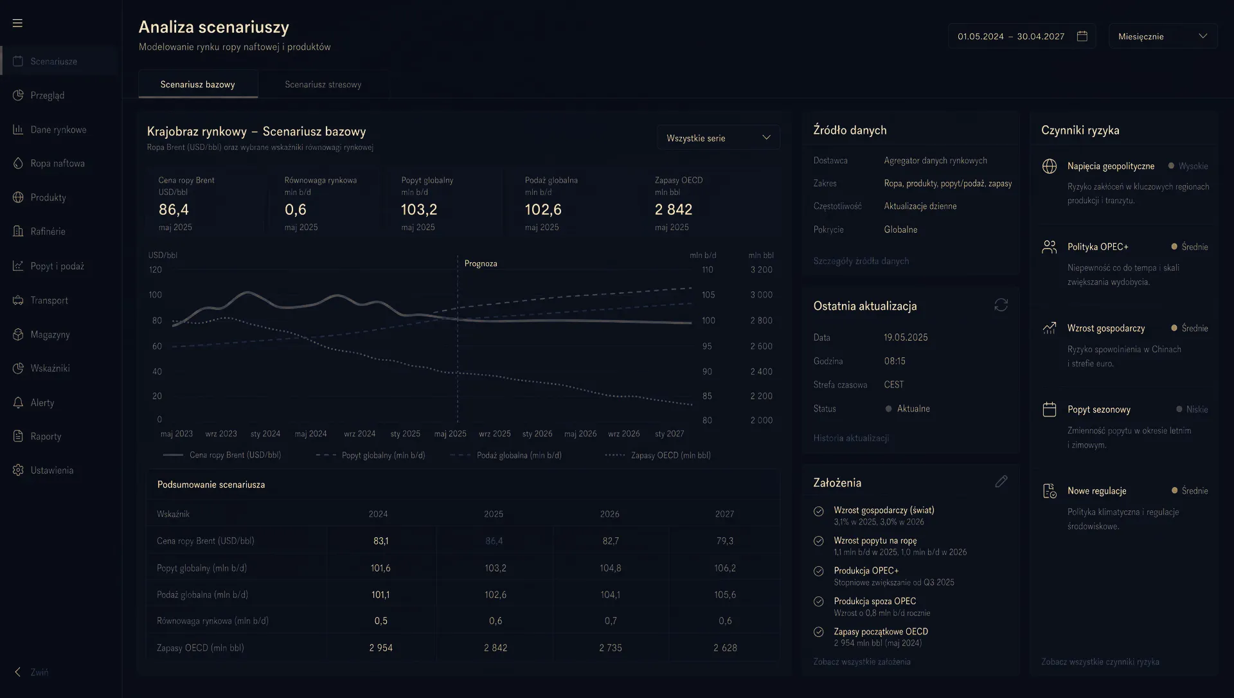This screenshot has width=1234, height=698.
Task: Click the Nowe regulacje document icon
Action: point(1050,491)
